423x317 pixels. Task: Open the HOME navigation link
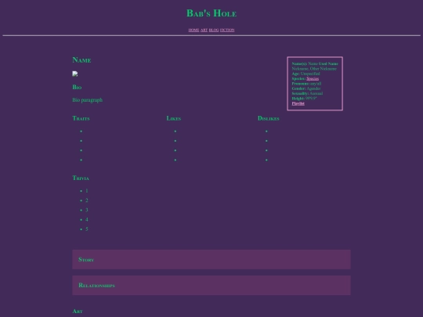tap(193, 30)
